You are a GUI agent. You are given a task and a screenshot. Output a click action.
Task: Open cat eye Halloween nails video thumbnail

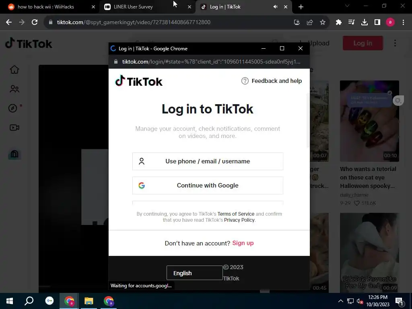click(369, 121)
